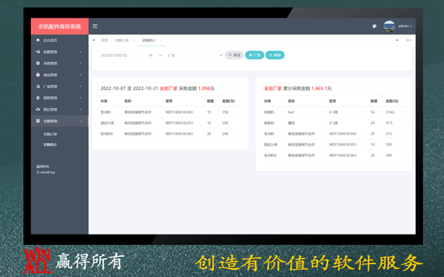Click the amount 373 in the right table
Viewport: 444px width, 277px height.
388,134
